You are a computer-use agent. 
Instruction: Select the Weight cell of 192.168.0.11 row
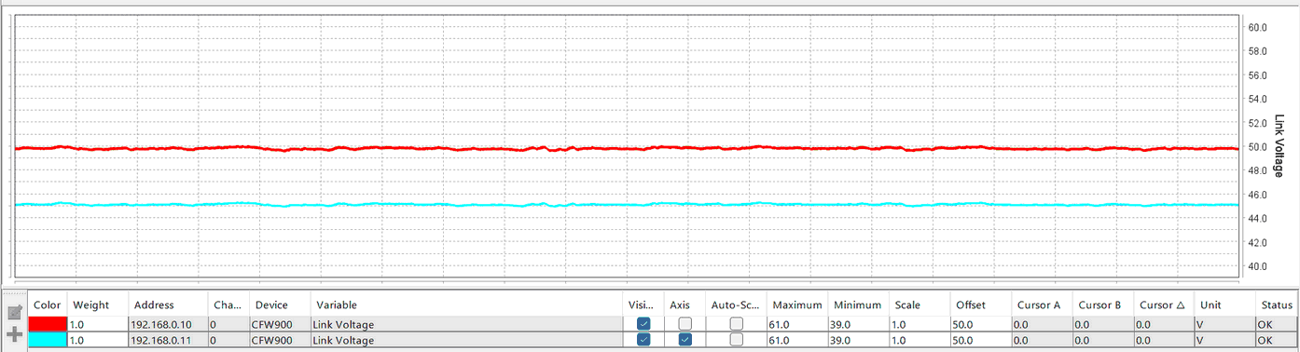tap(98, 340)
